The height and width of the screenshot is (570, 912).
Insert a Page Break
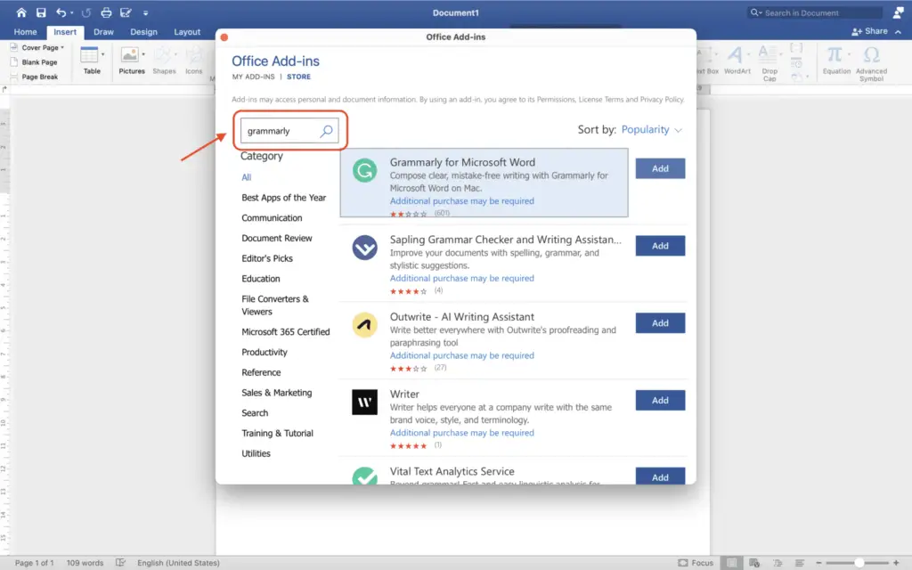pyautogui.click(x=34, y=77)
